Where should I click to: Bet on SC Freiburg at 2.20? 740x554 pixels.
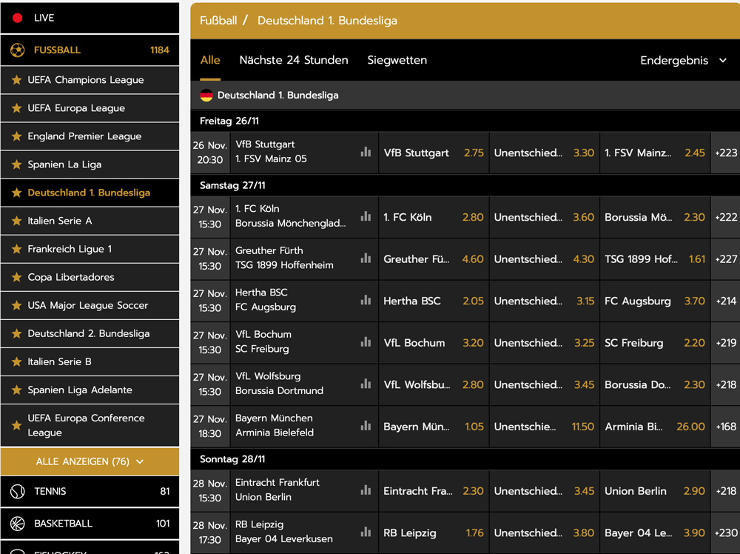pyautogui.click(x=655, y=343)
